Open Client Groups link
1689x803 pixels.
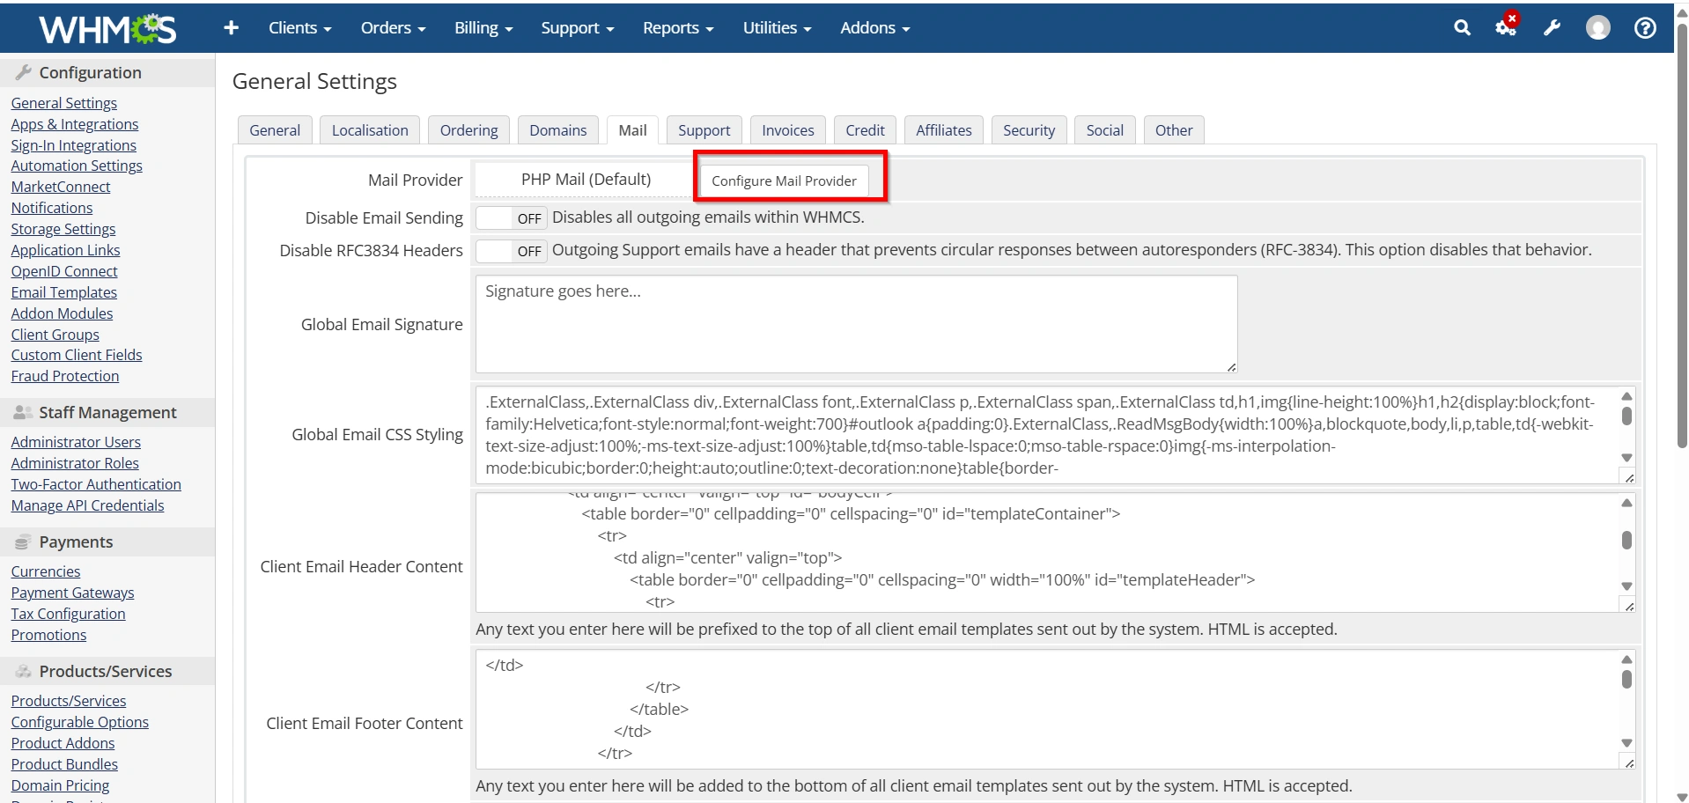55,335
